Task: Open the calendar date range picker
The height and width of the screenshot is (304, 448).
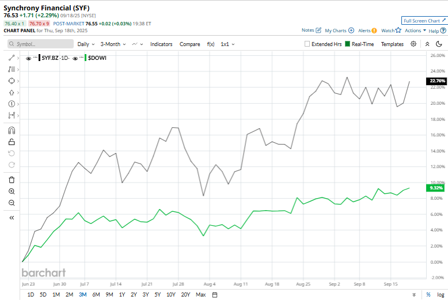Action: pos(215,295)
